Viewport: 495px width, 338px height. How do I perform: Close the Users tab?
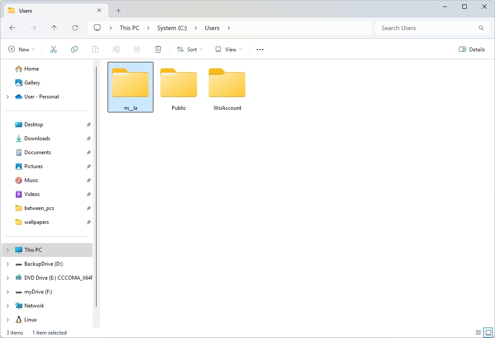99,10
